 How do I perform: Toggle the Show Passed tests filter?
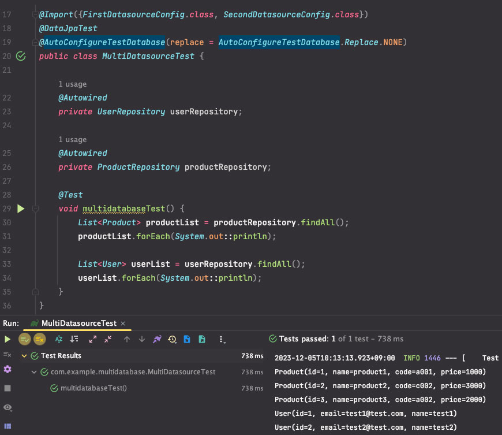[25, 339]
